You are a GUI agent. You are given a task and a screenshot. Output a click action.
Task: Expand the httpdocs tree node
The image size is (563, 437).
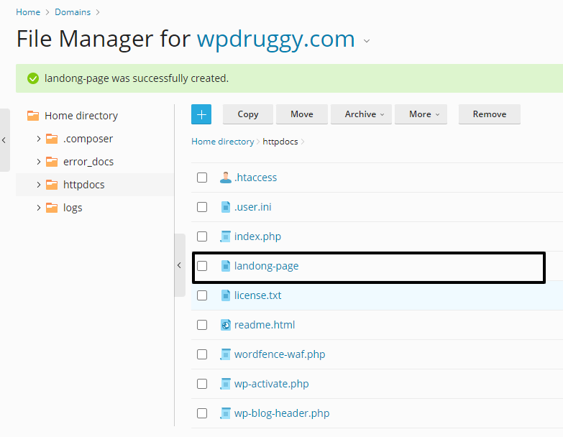tap(38, 185)
